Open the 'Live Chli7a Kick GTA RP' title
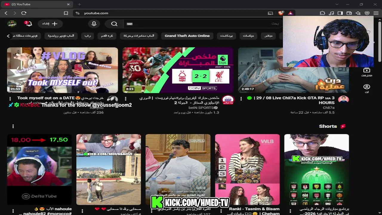This screenshot has width=382, height=215. [x=291, y=100]
